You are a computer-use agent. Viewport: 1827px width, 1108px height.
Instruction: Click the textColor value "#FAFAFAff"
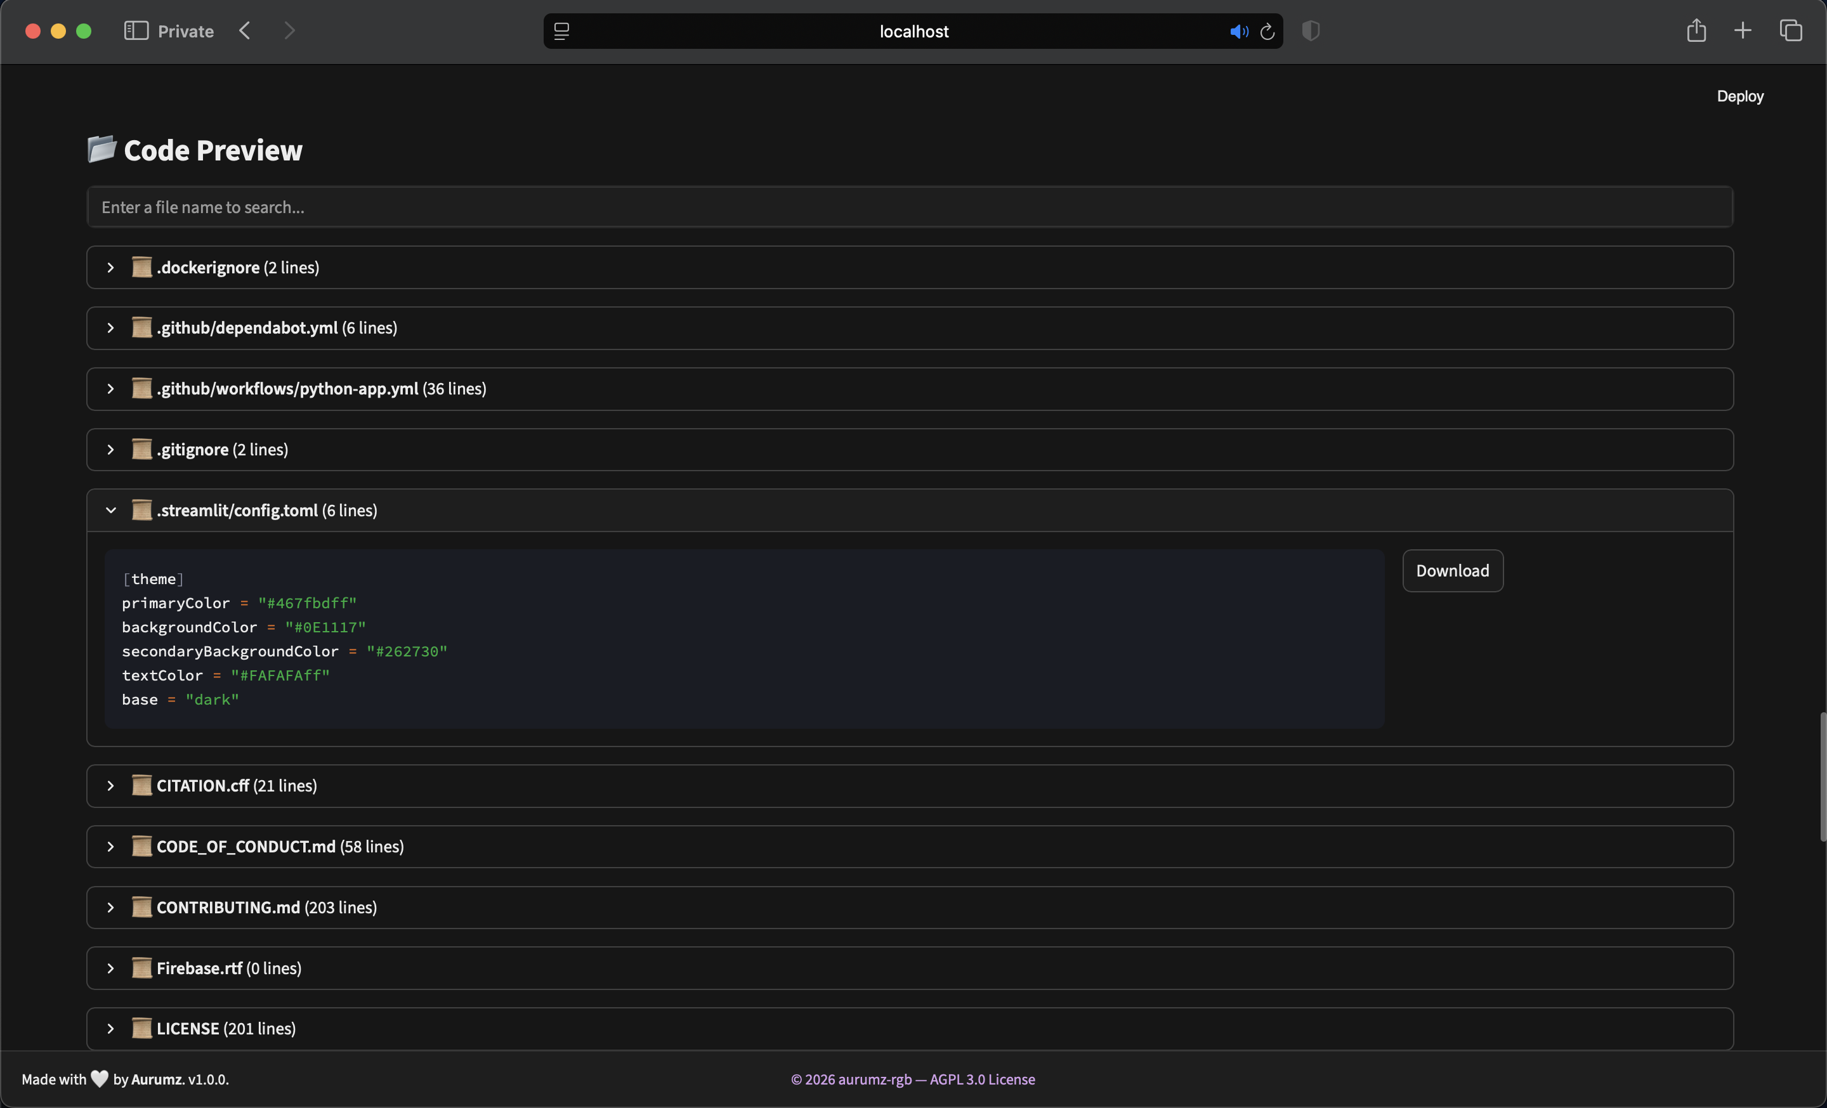pos(280,675)
